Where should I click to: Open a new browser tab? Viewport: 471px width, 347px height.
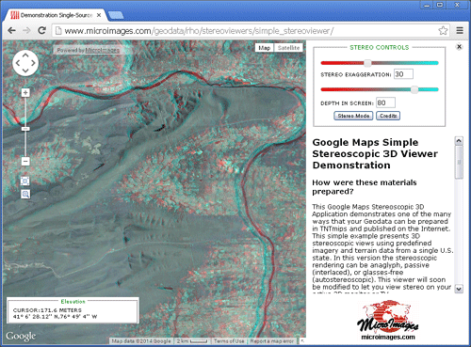116,15
